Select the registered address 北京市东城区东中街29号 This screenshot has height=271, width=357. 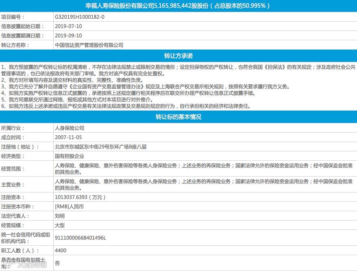100,147
